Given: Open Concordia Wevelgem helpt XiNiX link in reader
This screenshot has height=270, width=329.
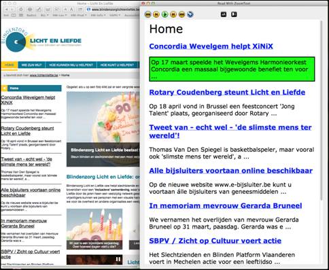Looking at the screenshot, I should [211, 46].
